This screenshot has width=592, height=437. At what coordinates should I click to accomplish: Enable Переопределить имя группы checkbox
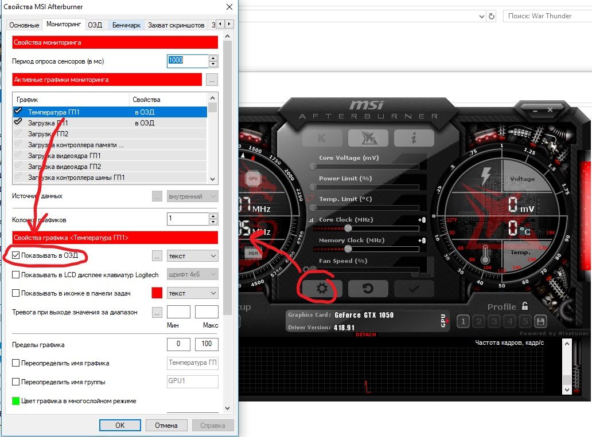pos(15,381)
